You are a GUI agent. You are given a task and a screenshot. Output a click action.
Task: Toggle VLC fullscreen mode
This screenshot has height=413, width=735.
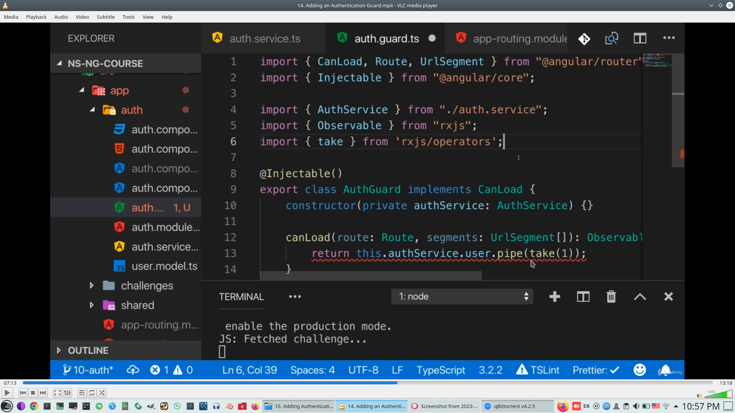click(x=57, y=393)
